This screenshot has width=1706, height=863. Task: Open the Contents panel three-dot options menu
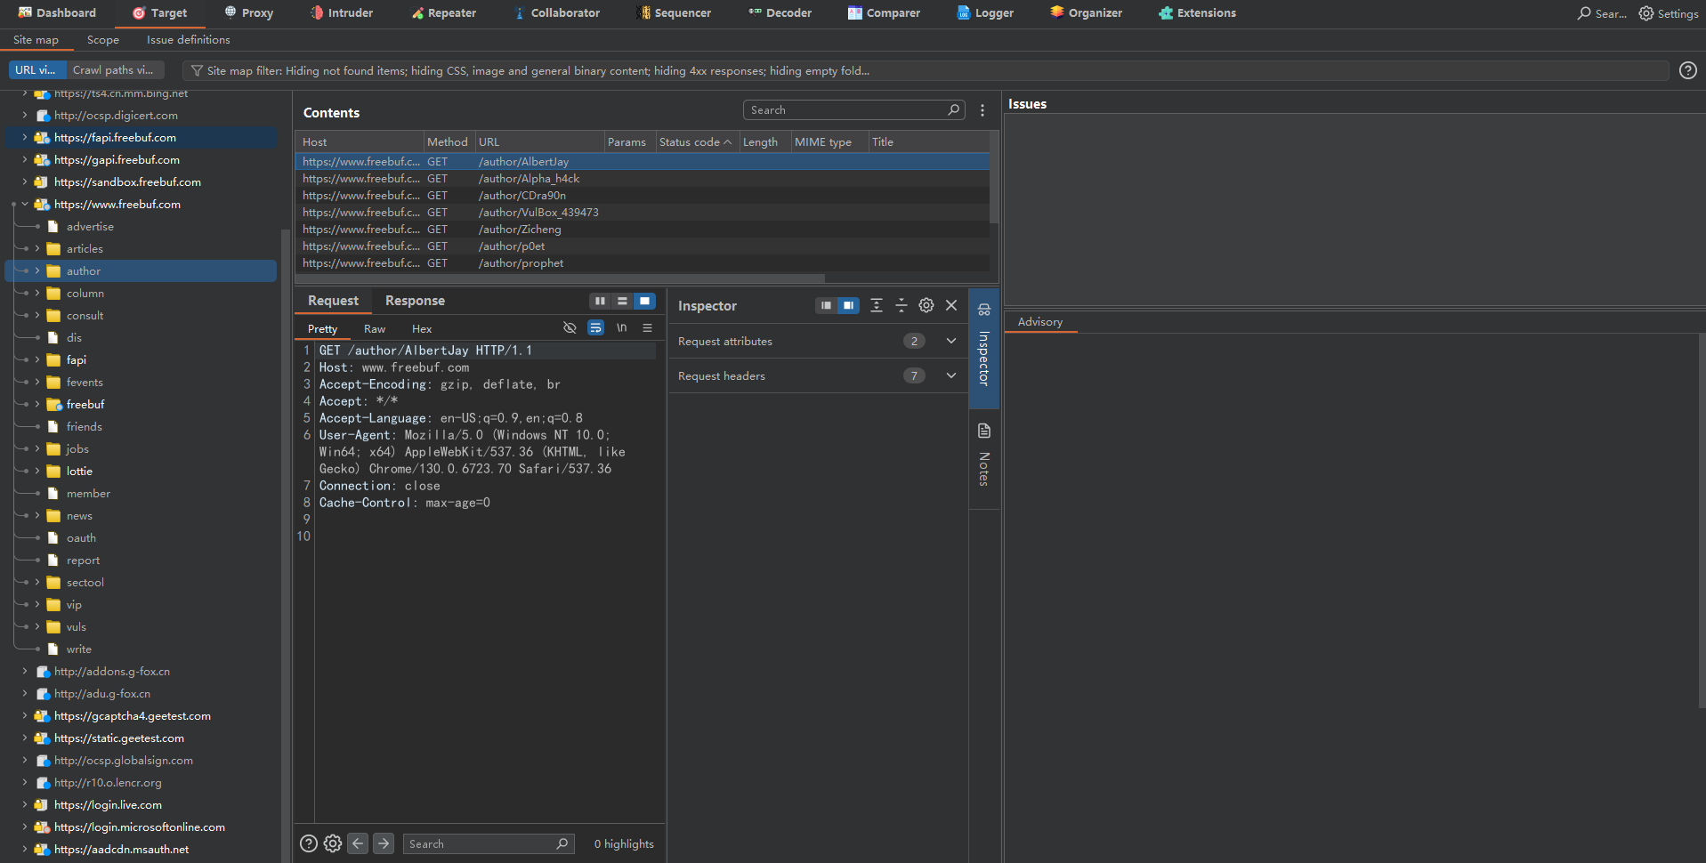coord(982,110)
